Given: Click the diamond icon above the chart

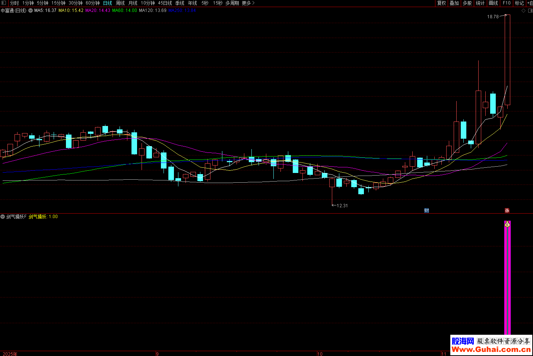Looking at the screenshot, I should pos(523,11).
